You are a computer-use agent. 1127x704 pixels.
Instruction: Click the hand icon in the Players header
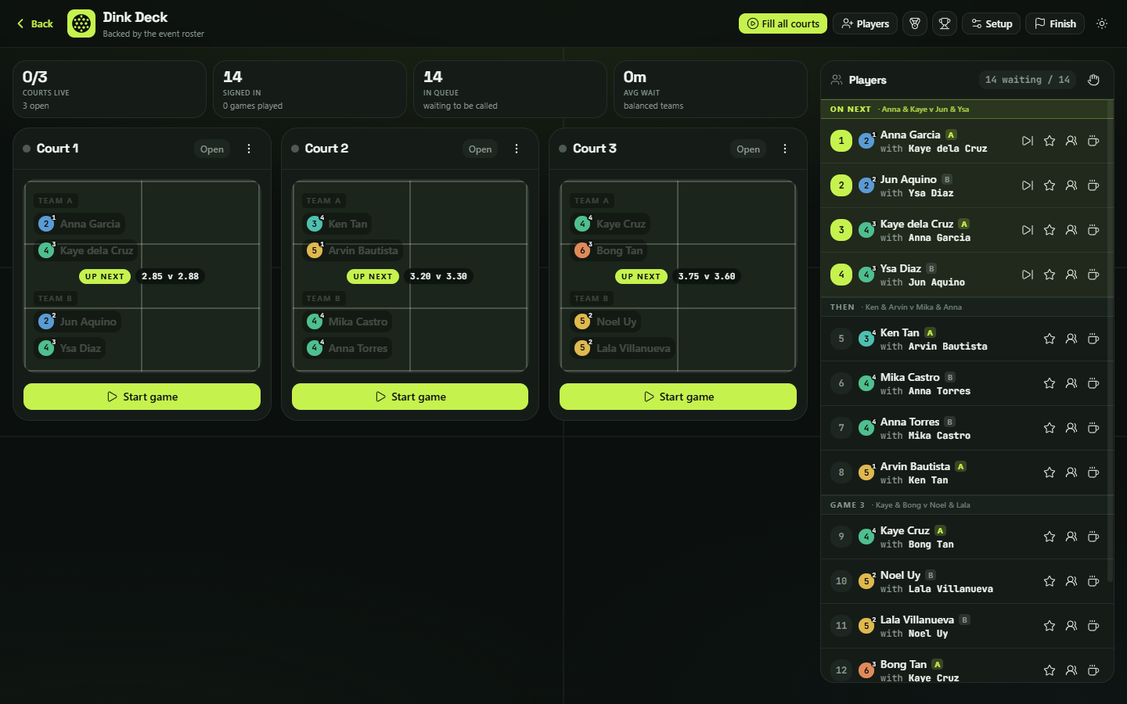[1094, 80]
